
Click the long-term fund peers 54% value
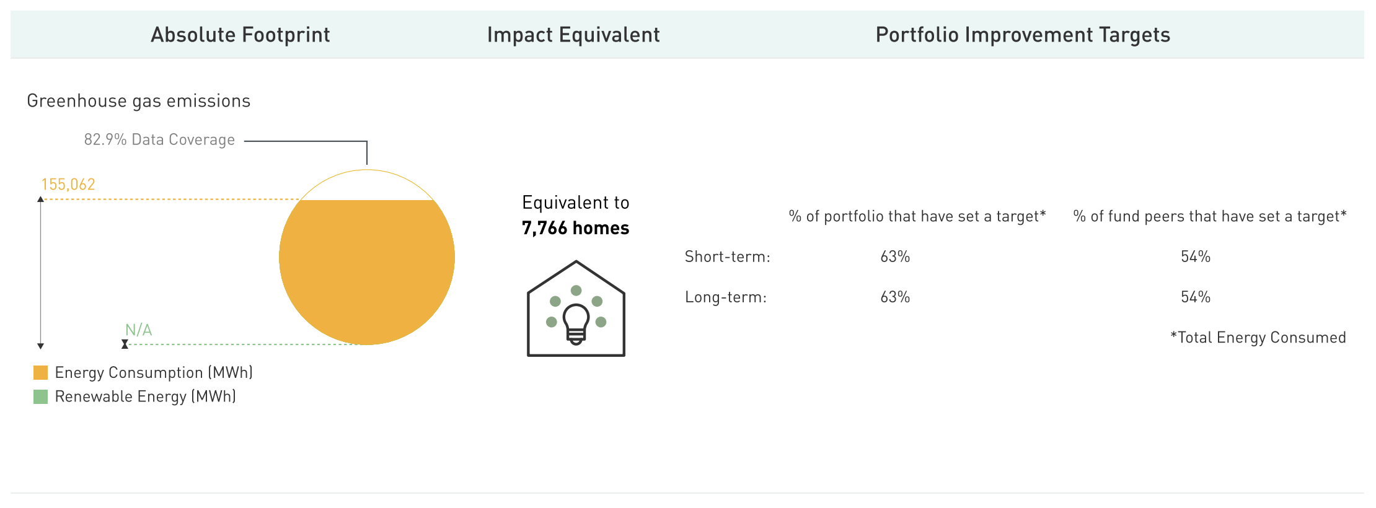pyautogui.click(x=1196, y=297)
